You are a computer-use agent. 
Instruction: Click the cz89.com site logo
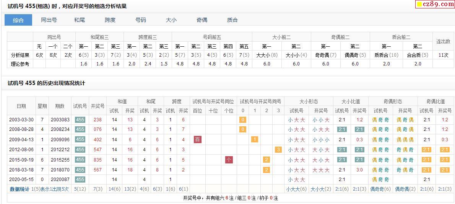point(435,4)
